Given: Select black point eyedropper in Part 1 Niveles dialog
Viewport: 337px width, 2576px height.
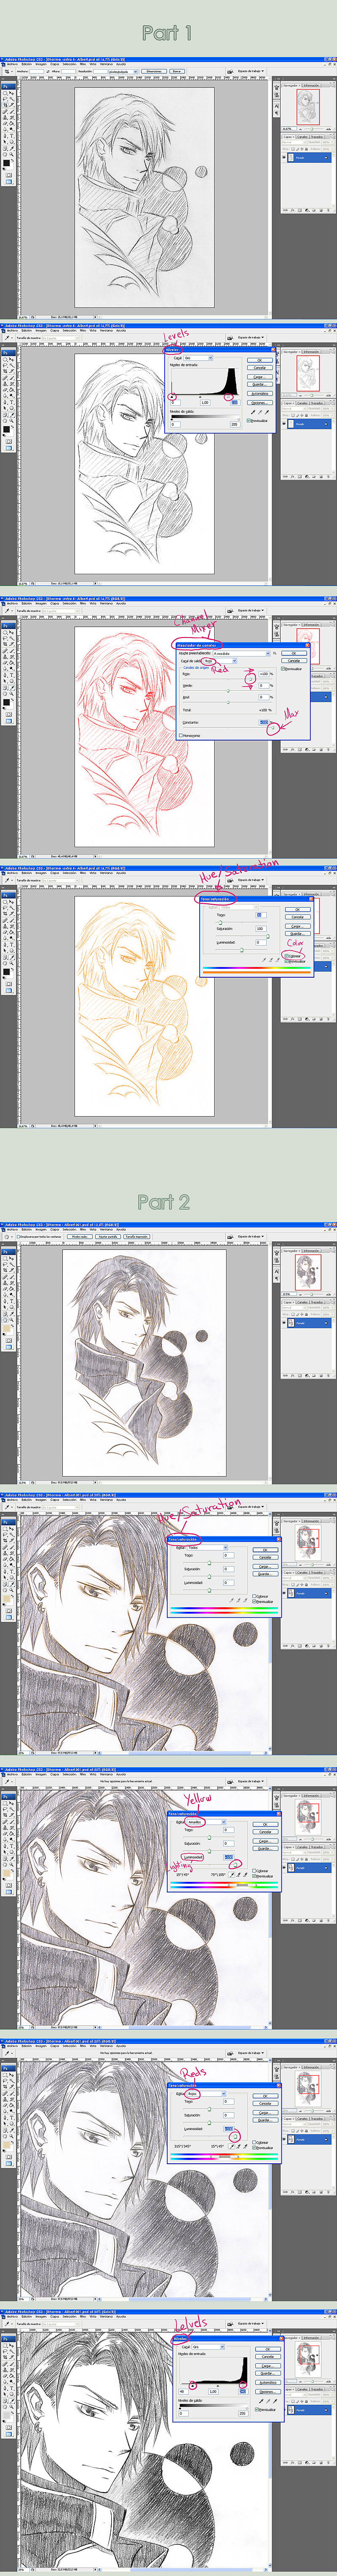Looking at the screenshot, I should click(x=252, y=411).
